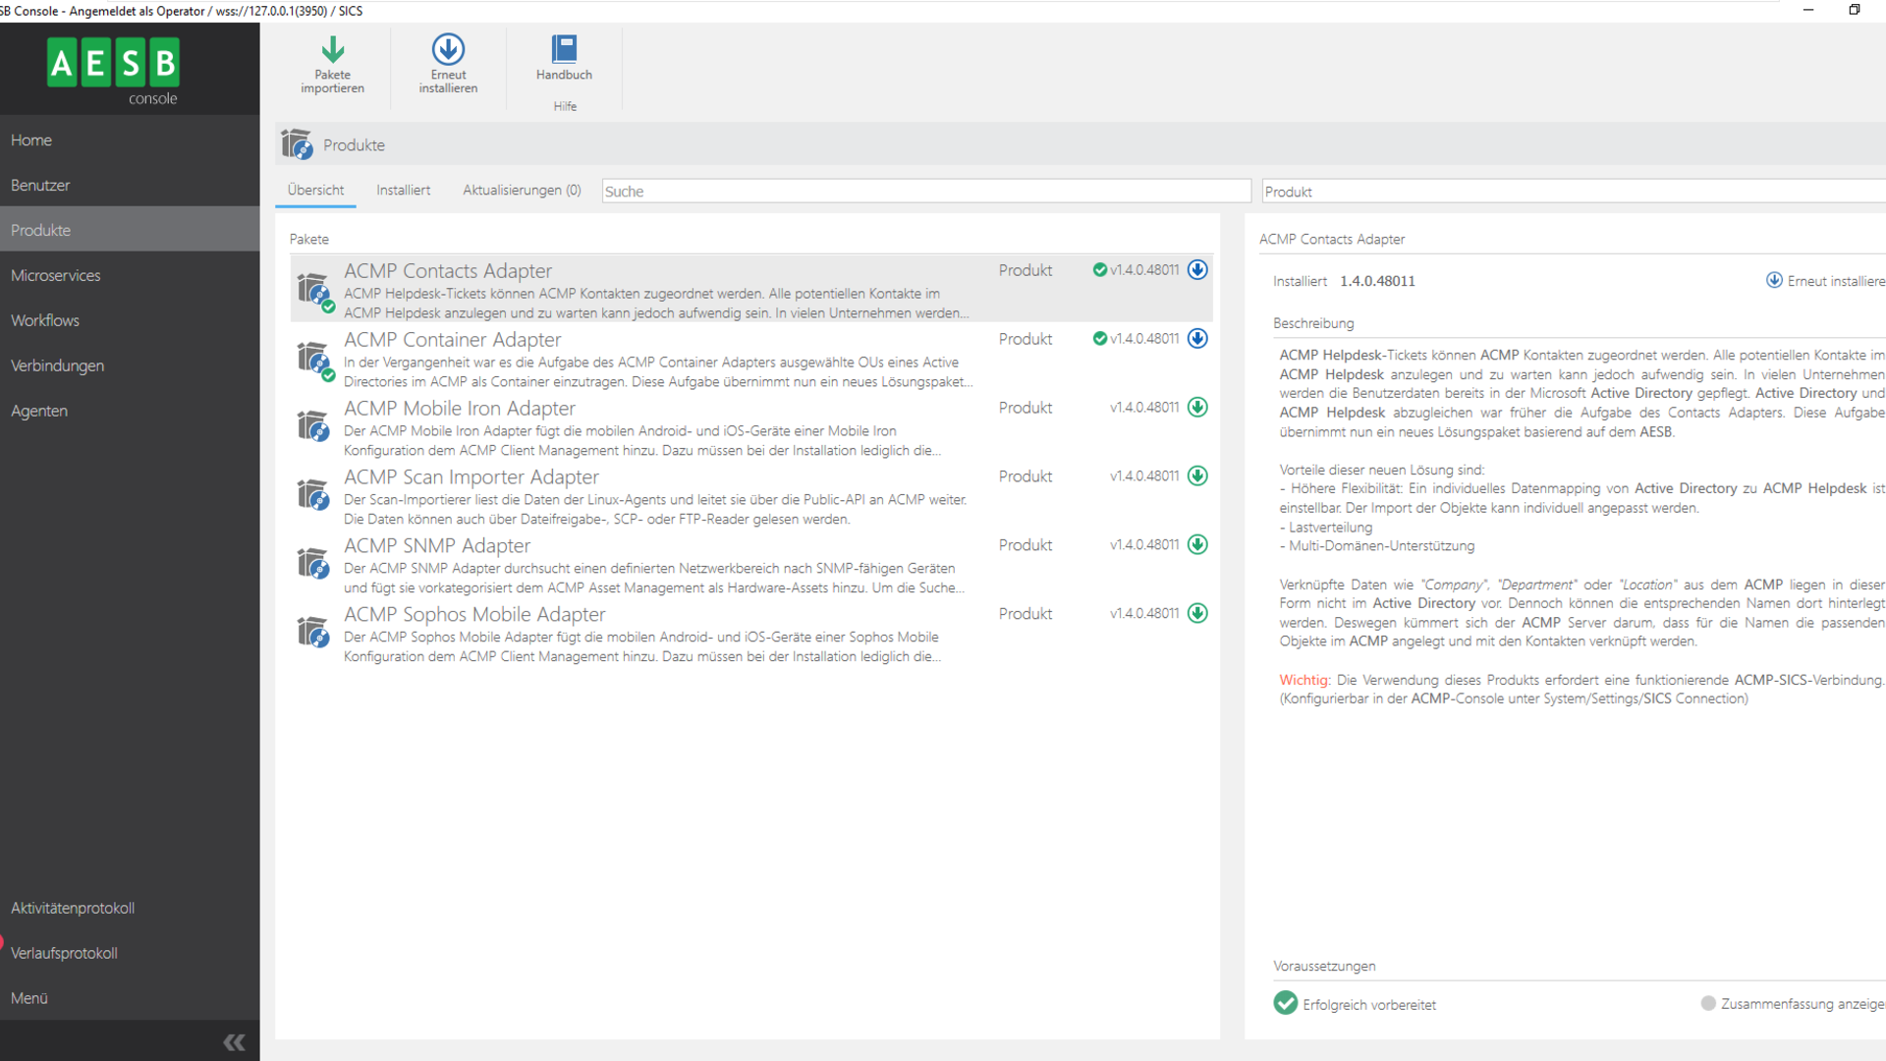The width and height of the screenshot is (1886, 1061).
Task: Click the ACMP Scan Importer Adapter package icon
Action: (313, 494)
